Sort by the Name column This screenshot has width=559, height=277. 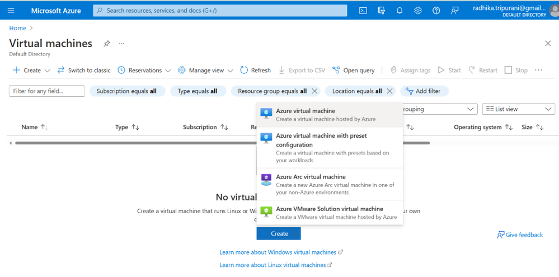point(35,127)
